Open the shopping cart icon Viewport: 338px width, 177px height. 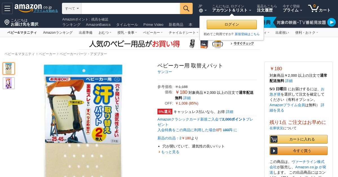pos(319,8)
